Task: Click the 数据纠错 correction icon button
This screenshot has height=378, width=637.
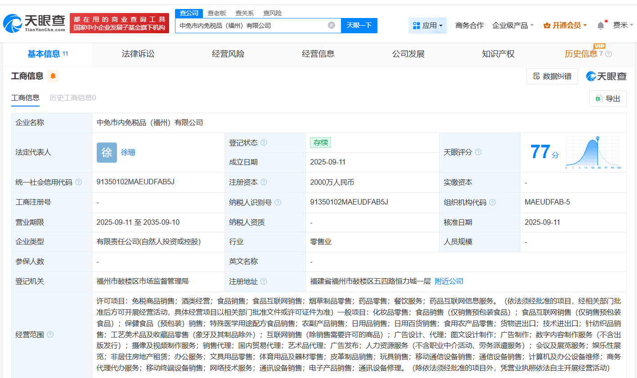Action: 552,76
